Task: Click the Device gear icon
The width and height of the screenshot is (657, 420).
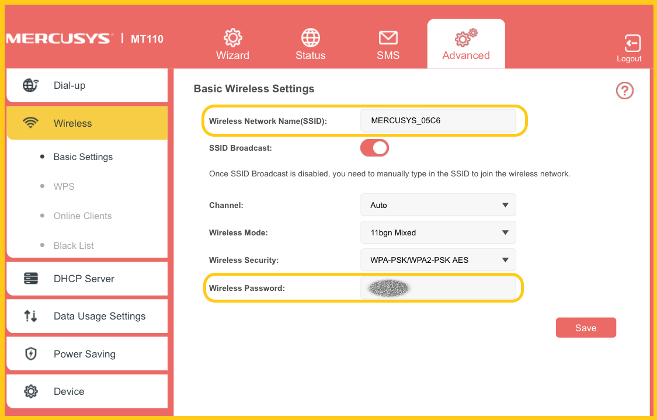Action: click(x=30, y=391)
